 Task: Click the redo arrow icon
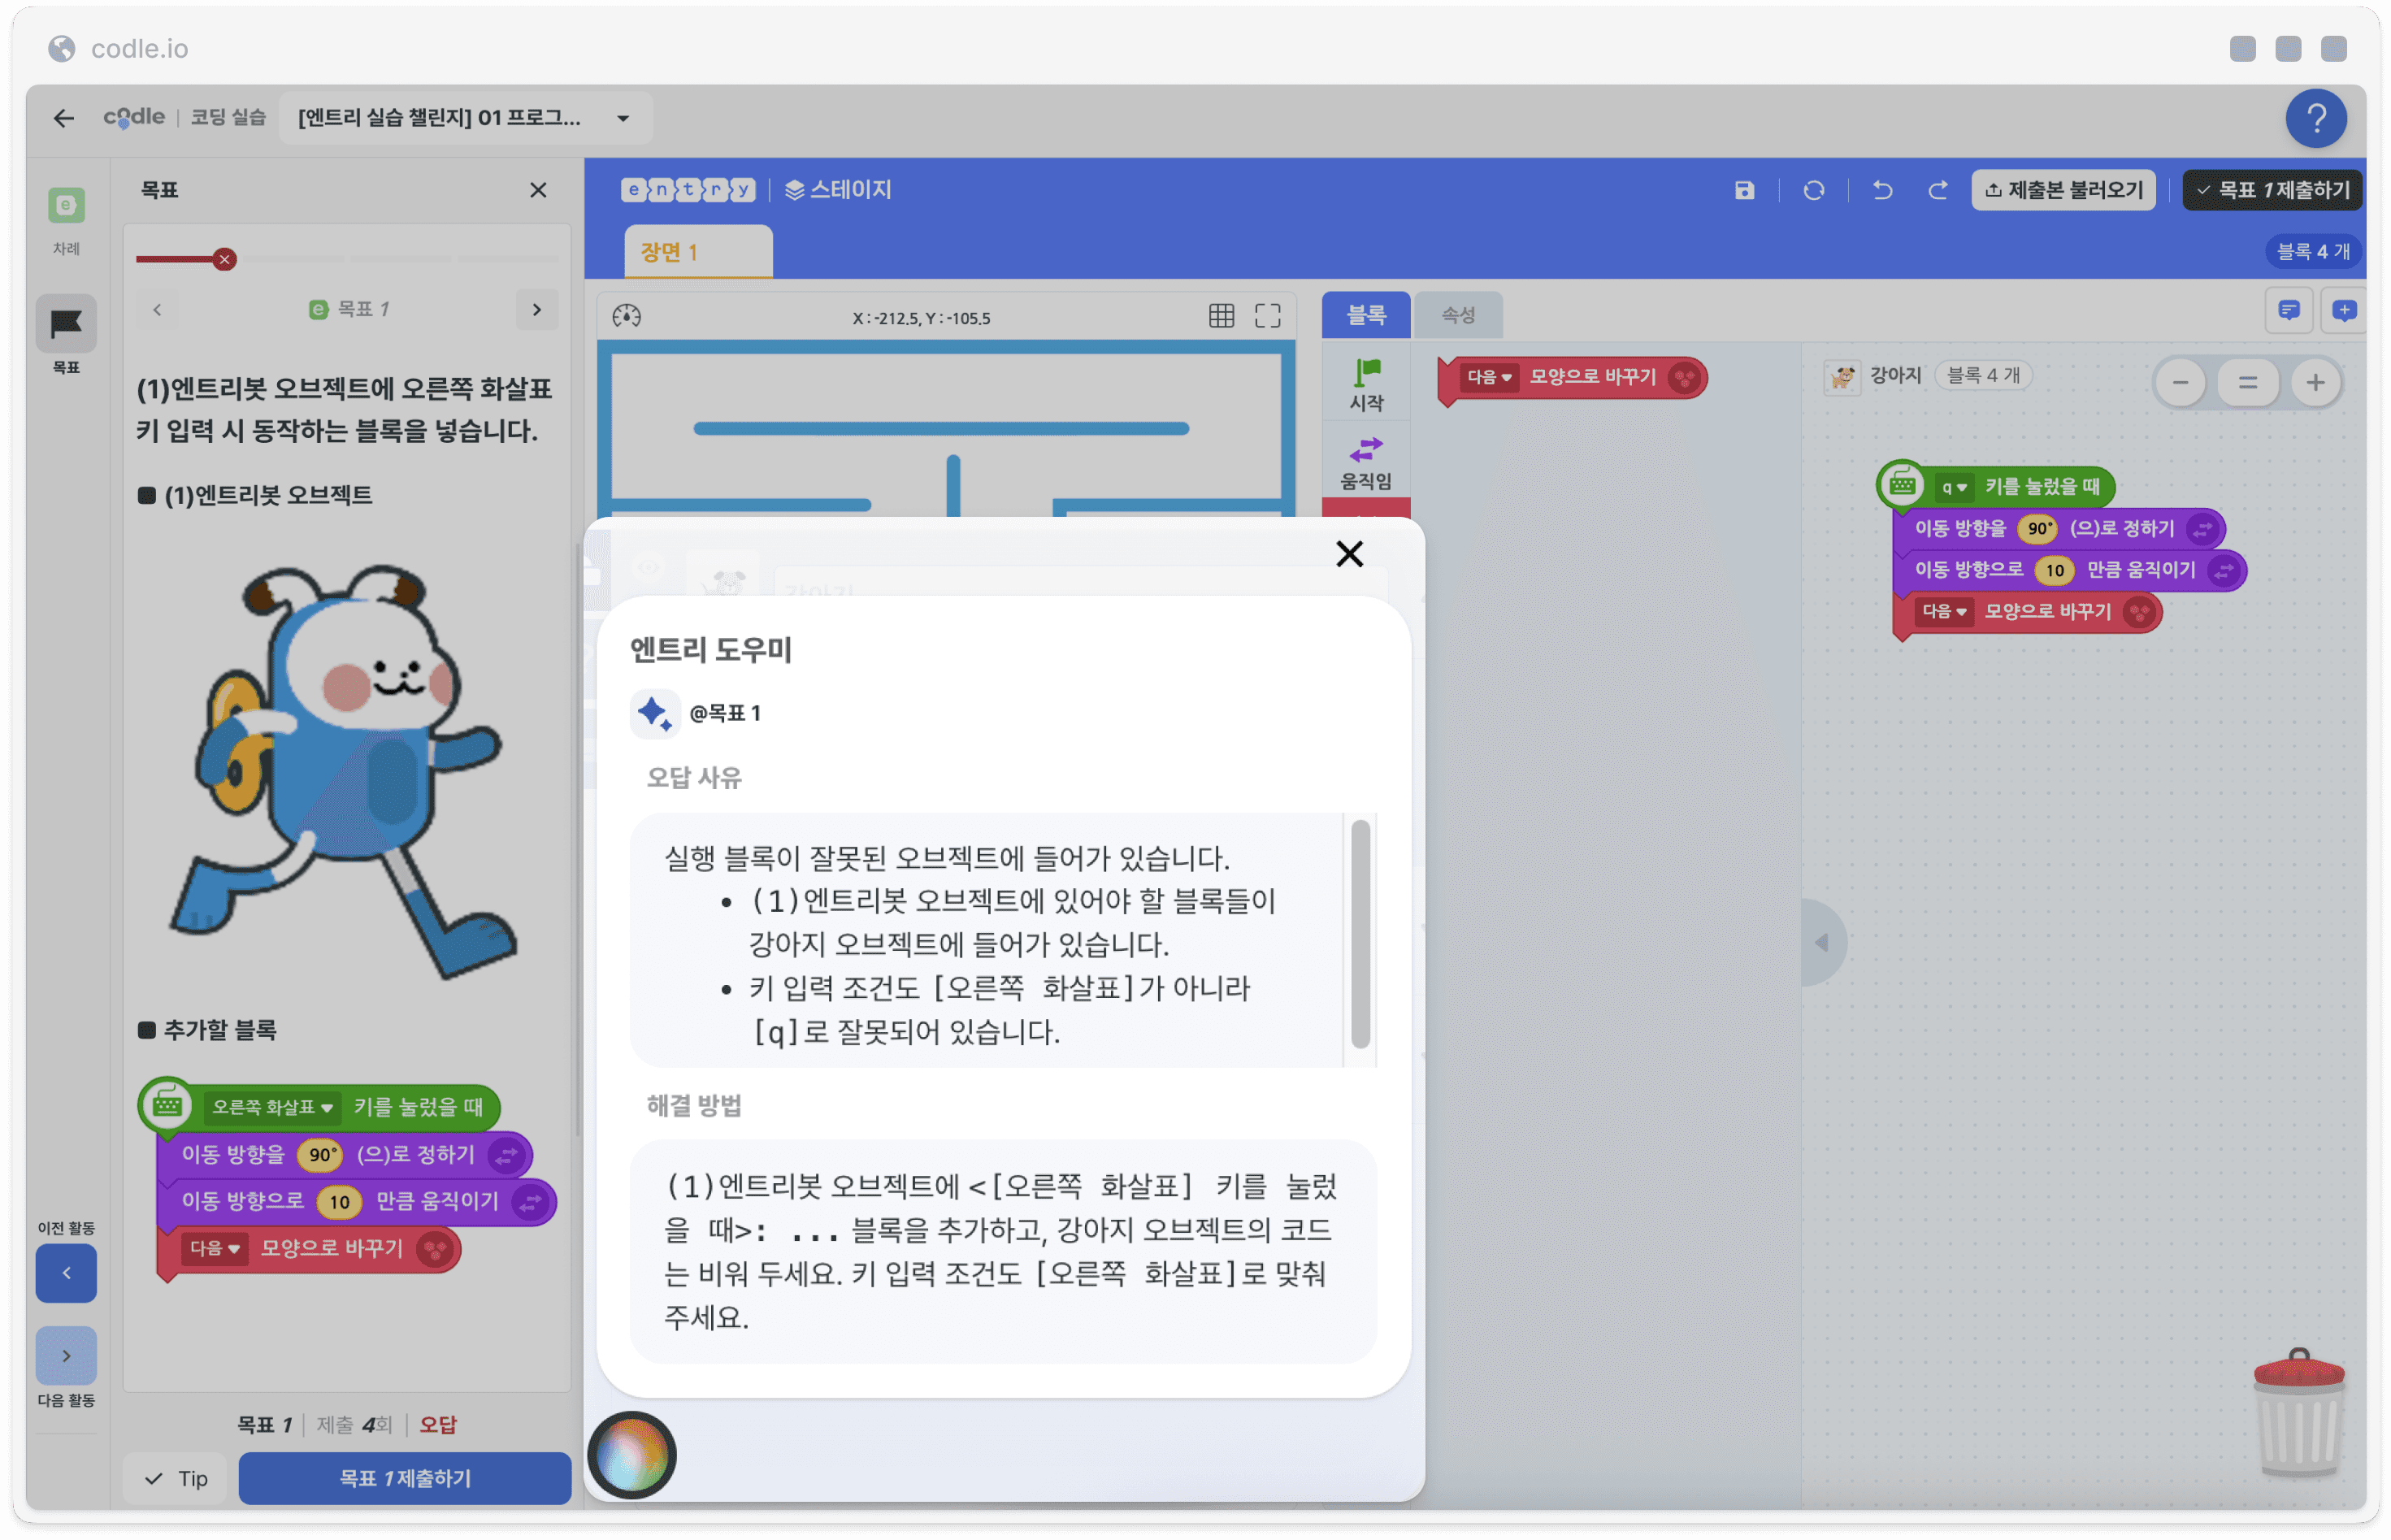pos(1938,190)
